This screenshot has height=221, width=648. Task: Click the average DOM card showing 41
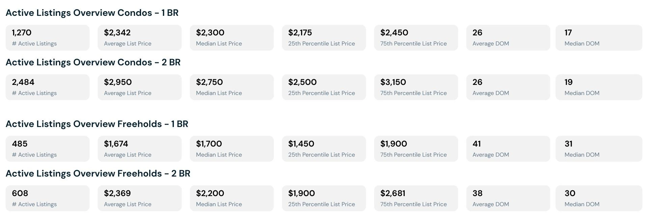tap(508, 149)
